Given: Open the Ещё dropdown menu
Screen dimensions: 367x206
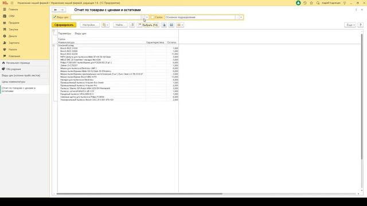Looking at the screenshot, I should 350,25.
